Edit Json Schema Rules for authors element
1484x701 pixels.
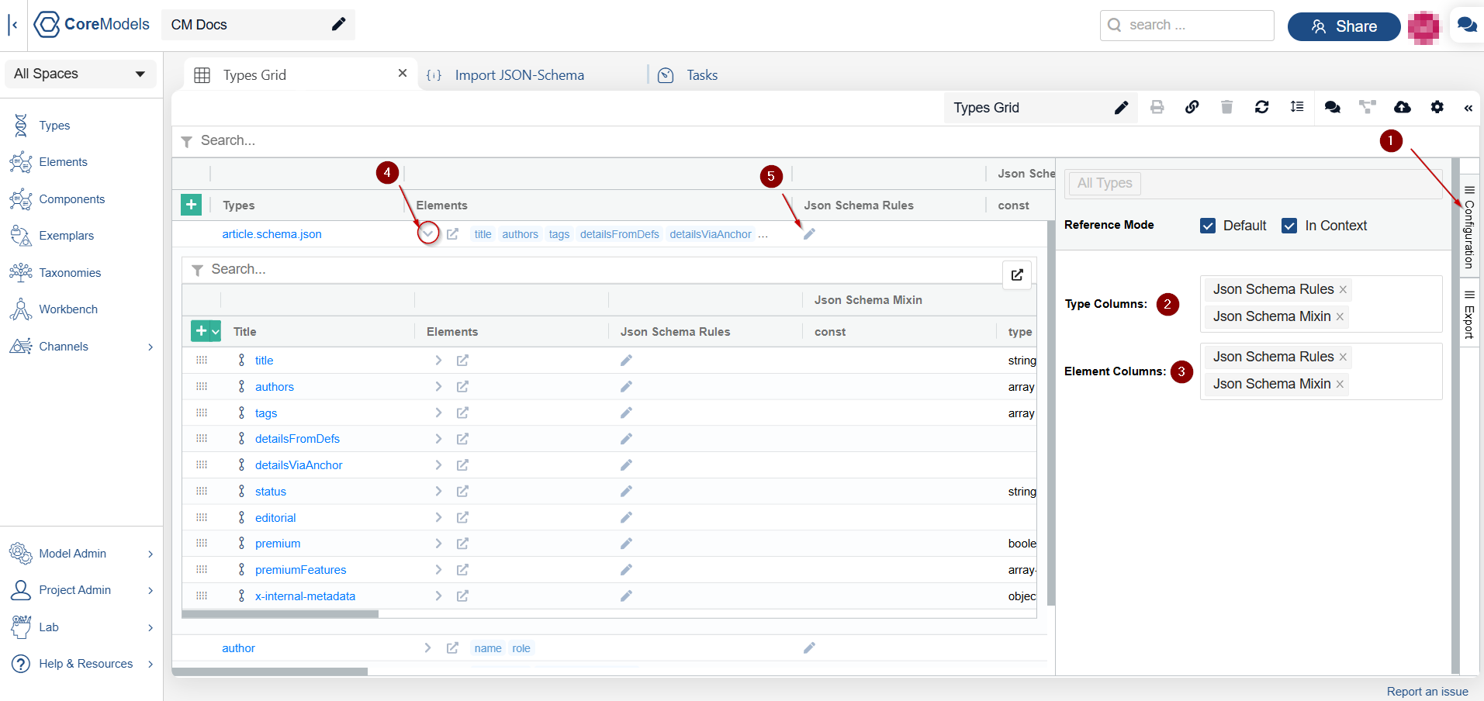(x=626, y=387)
